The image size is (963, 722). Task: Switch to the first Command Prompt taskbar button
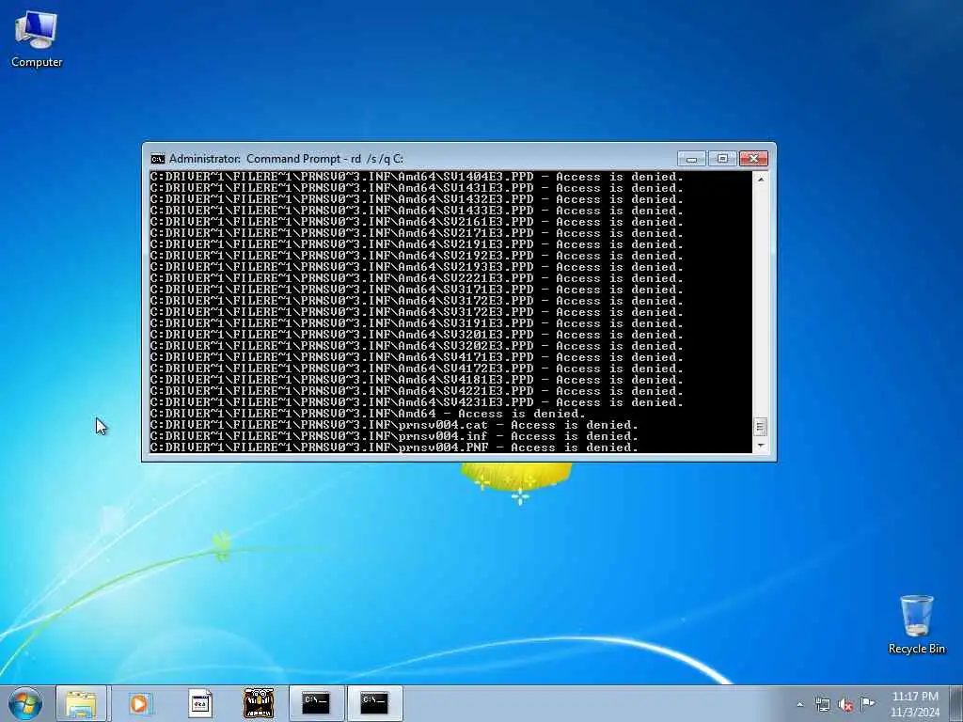(x=316, y=703)
